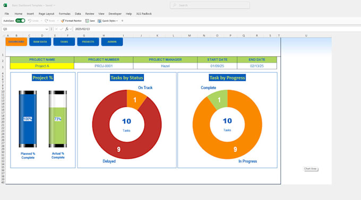Click the In Progress data label
This screenshot has width=361, height=200.
point(247,161)
